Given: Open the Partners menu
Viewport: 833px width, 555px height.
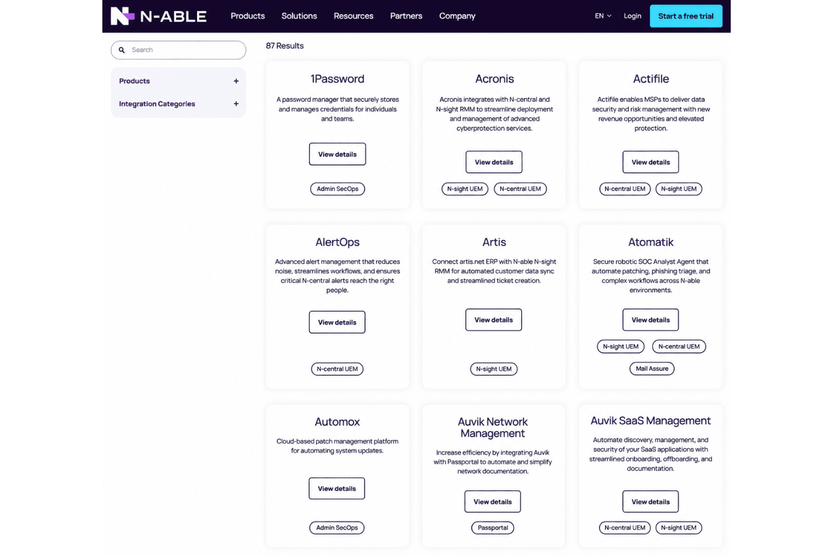Looking at the screenshot, I should 406,16.
